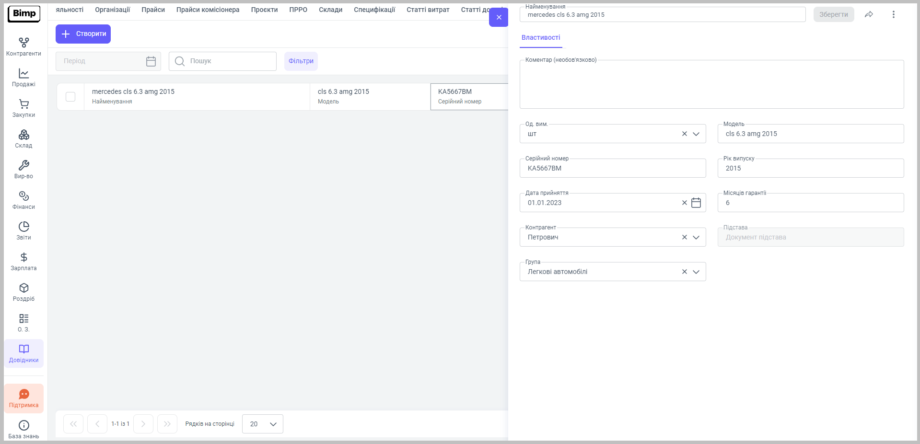Open Роздріб retail section
Viewport: 920px width, 444px height.
coord(23,292)
